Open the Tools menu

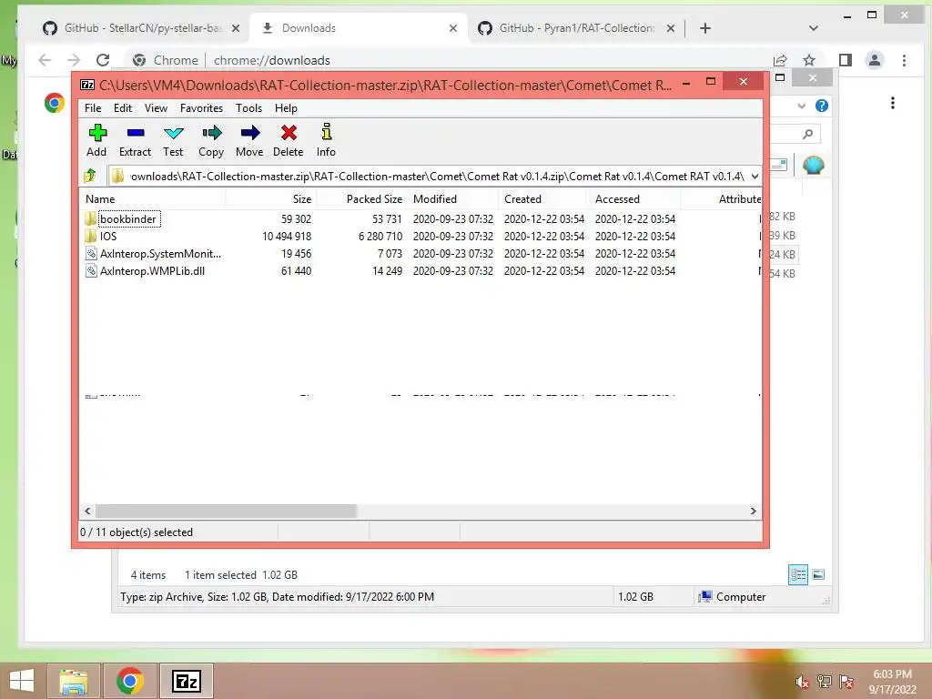[248, 108]
